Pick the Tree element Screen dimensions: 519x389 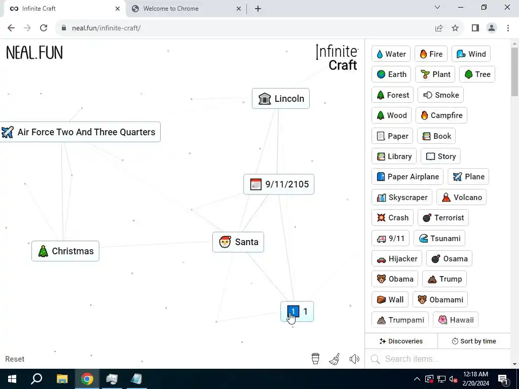coord(477,74)
